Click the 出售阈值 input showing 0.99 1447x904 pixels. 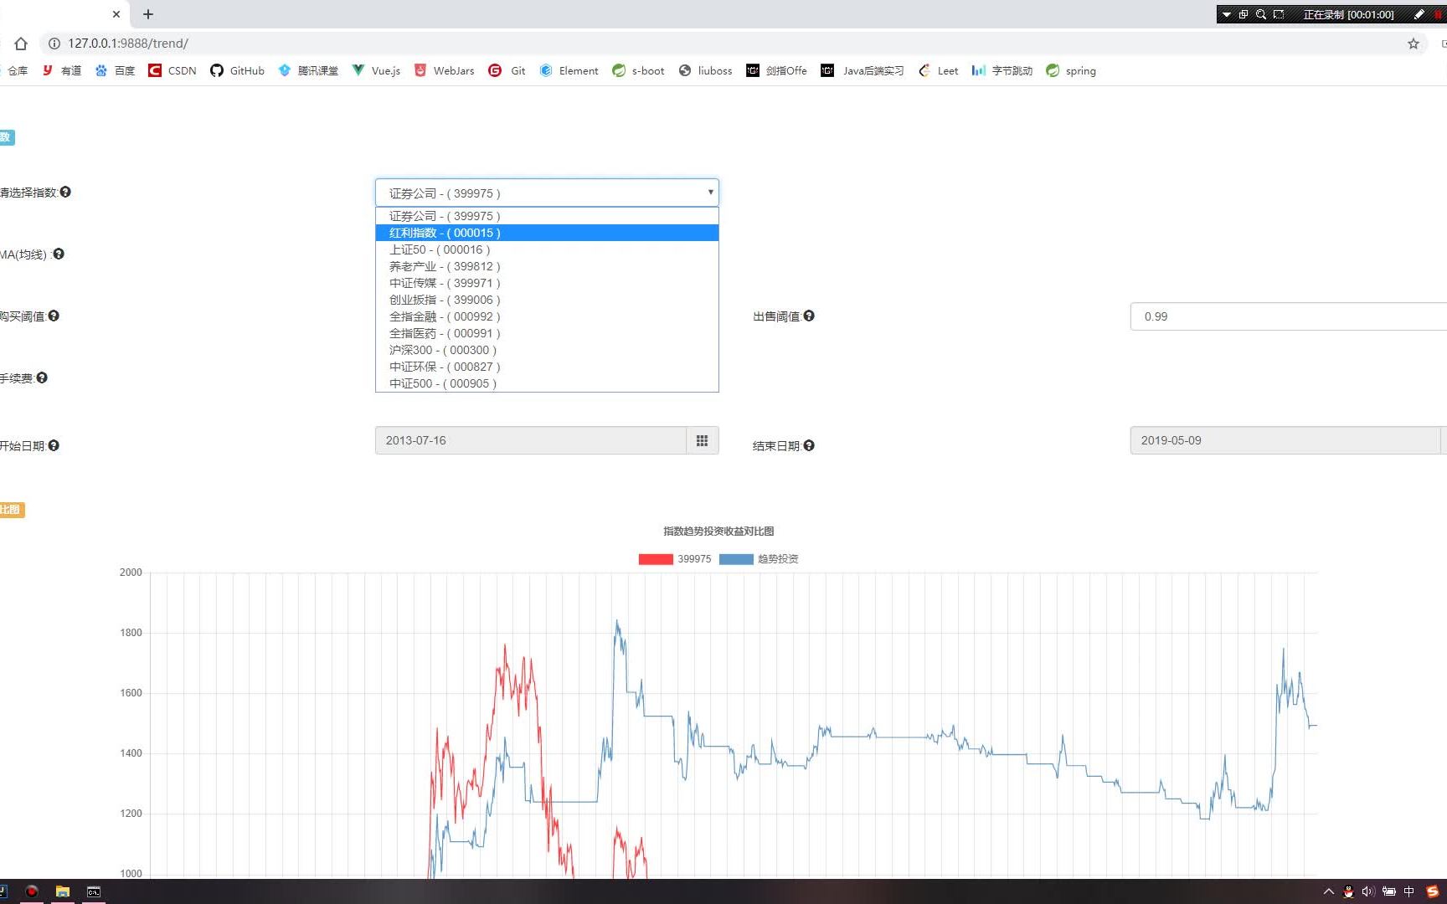point(1289,316)
